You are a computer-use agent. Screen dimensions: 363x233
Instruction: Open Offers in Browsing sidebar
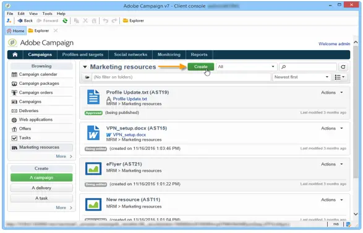tap(41, 129)
